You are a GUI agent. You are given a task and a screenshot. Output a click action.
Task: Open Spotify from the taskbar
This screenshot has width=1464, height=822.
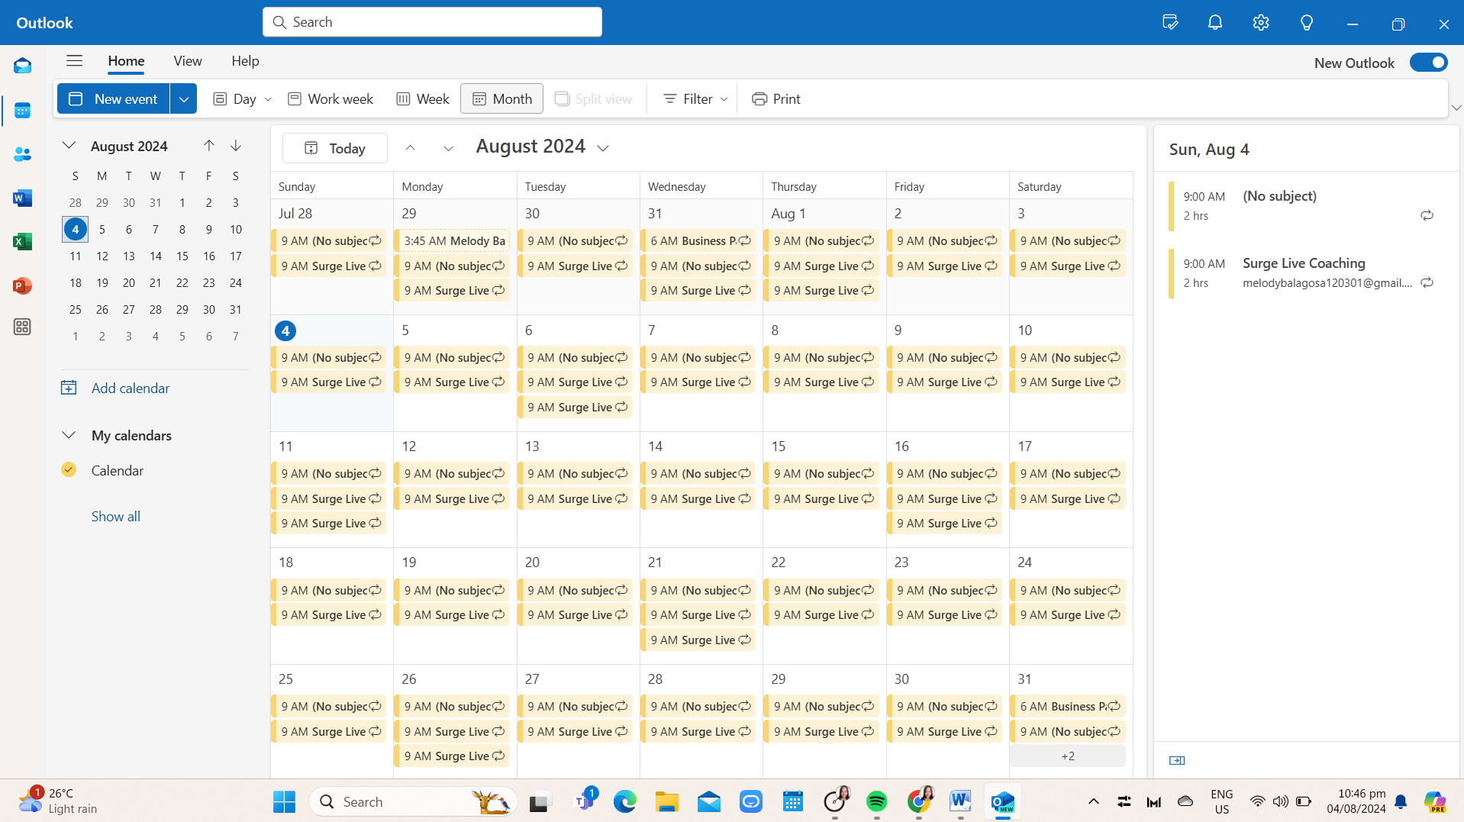[877, 801]
